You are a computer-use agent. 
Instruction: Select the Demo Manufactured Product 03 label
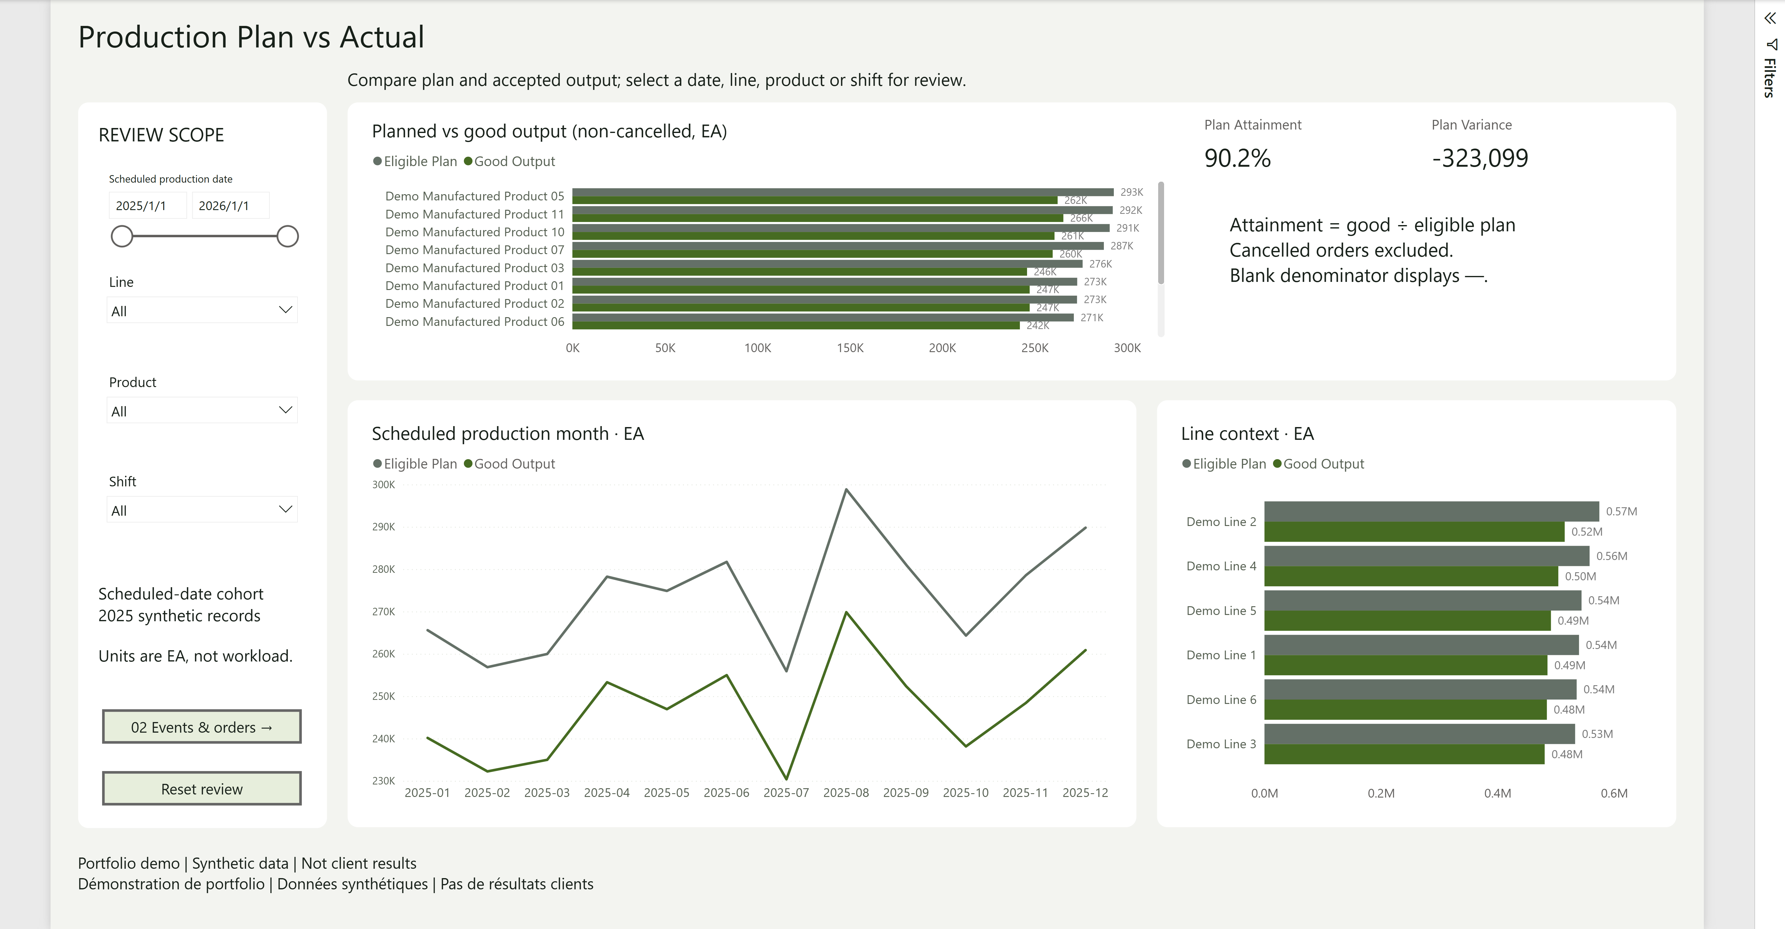[475, 268]
